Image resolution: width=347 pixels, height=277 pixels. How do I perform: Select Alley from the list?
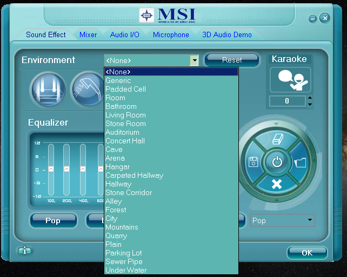click(171, 201)
